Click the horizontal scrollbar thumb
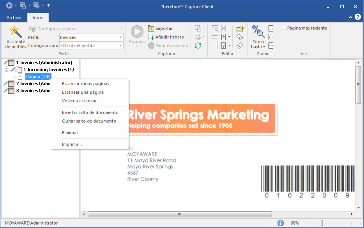This screenshot has width=364, height=228. [180, 214]
